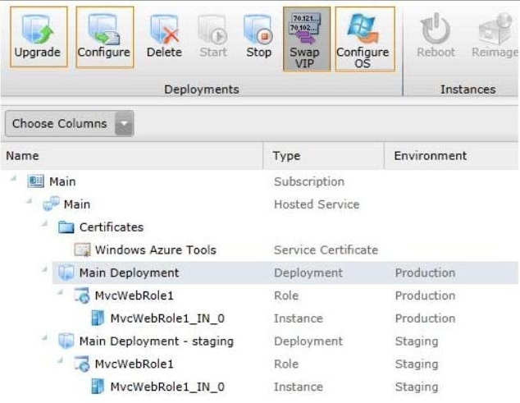
Task: Click Role type cell in production row
Action: coord(286,295)
